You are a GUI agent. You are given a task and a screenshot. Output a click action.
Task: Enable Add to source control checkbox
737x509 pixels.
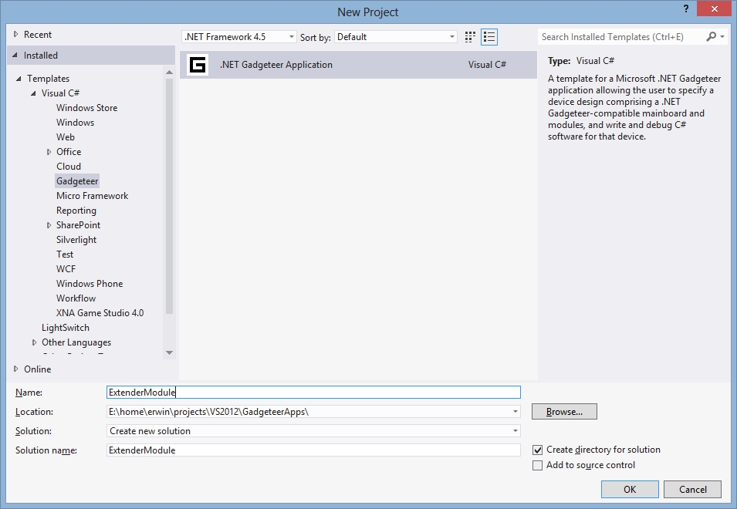pyautogui.click(x=537, y=465)
